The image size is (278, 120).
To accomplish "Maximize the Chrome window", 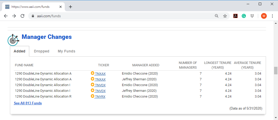I will pyautogui.click(x=260, y=4).
